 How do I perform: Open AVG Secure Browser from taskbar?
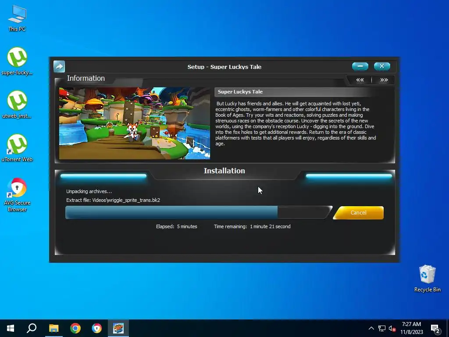click(97, 328)
